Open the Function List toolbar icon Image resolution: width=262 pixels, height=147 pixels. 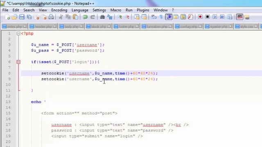click(x=190, y=17)
